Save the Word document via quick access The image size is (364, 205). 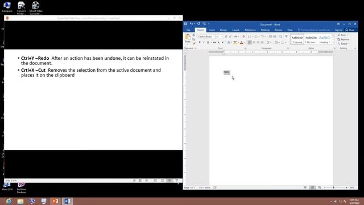point(186,24)
